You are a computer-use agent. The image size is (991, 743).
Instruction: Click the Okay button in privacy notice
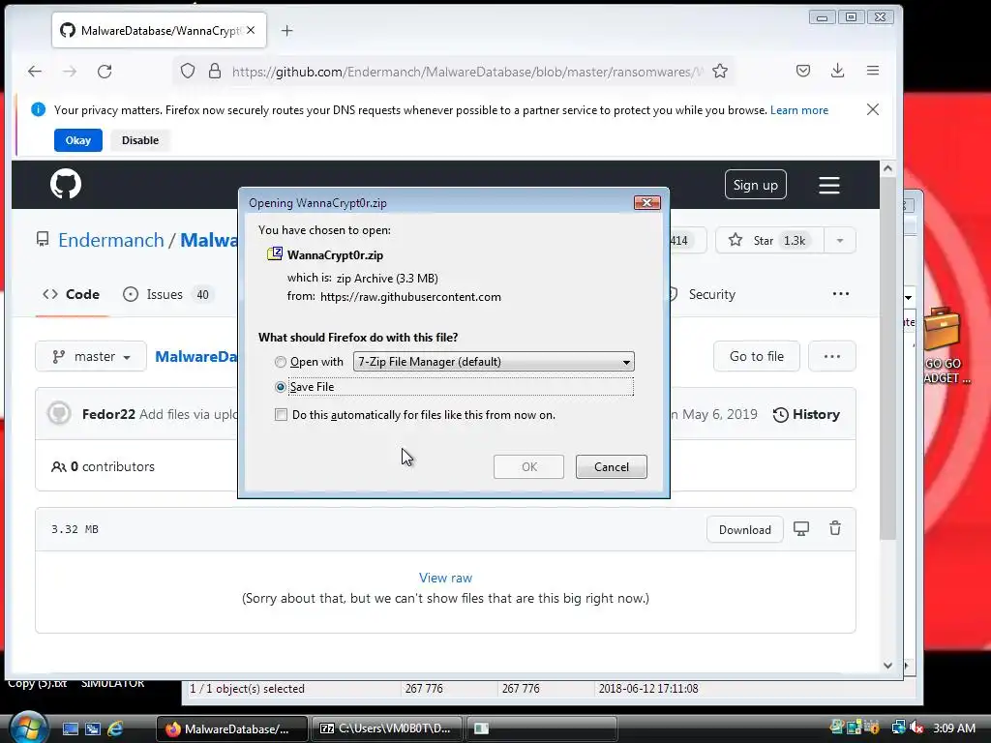point(77,140)
